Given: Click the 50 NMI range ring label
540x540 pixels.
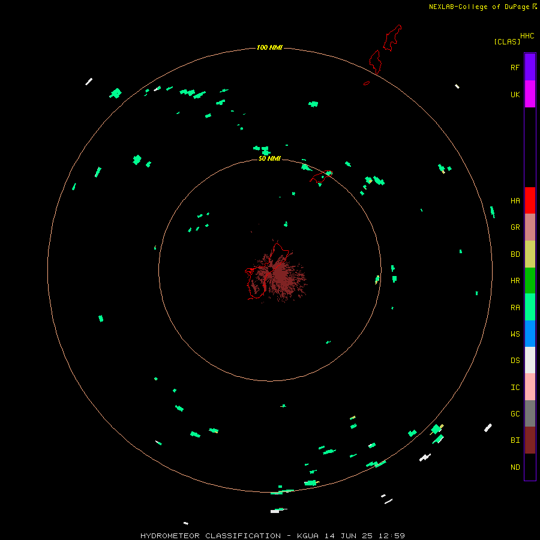Looking at the screenshot, I should [x=269, y=158].
